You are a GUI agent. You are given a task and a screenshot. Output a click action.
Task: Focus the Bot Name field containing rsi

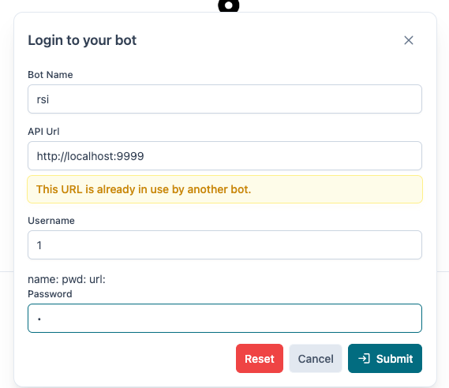225,99
